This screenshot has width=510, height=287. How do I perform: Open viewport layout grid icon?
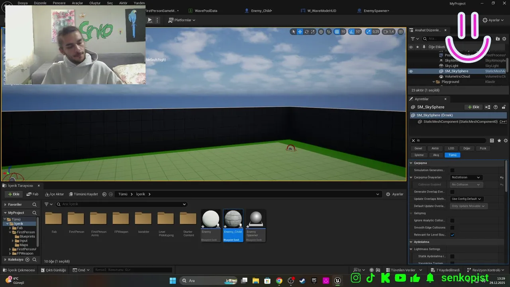pos(400,31)
